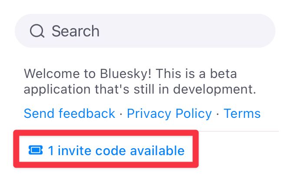Click the word feedback in Send feedback
The image size is (298, 182).
point(87,114)
